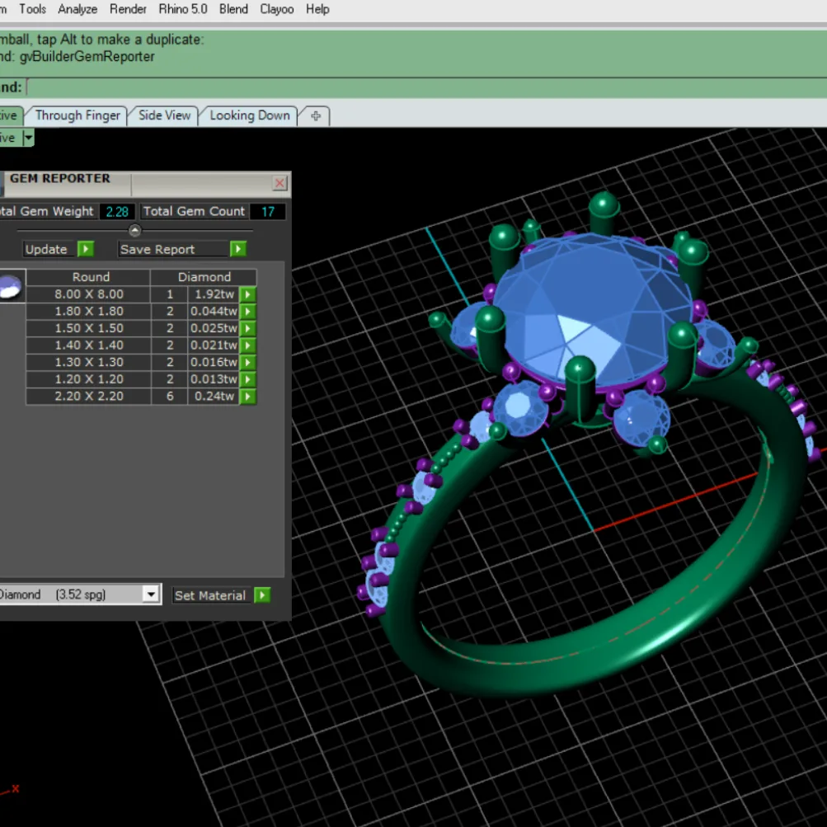Screen dimensions: 827x827
Task: Click the green arrow for the 8.00 X 8.00 row
Action: point(248,294)
